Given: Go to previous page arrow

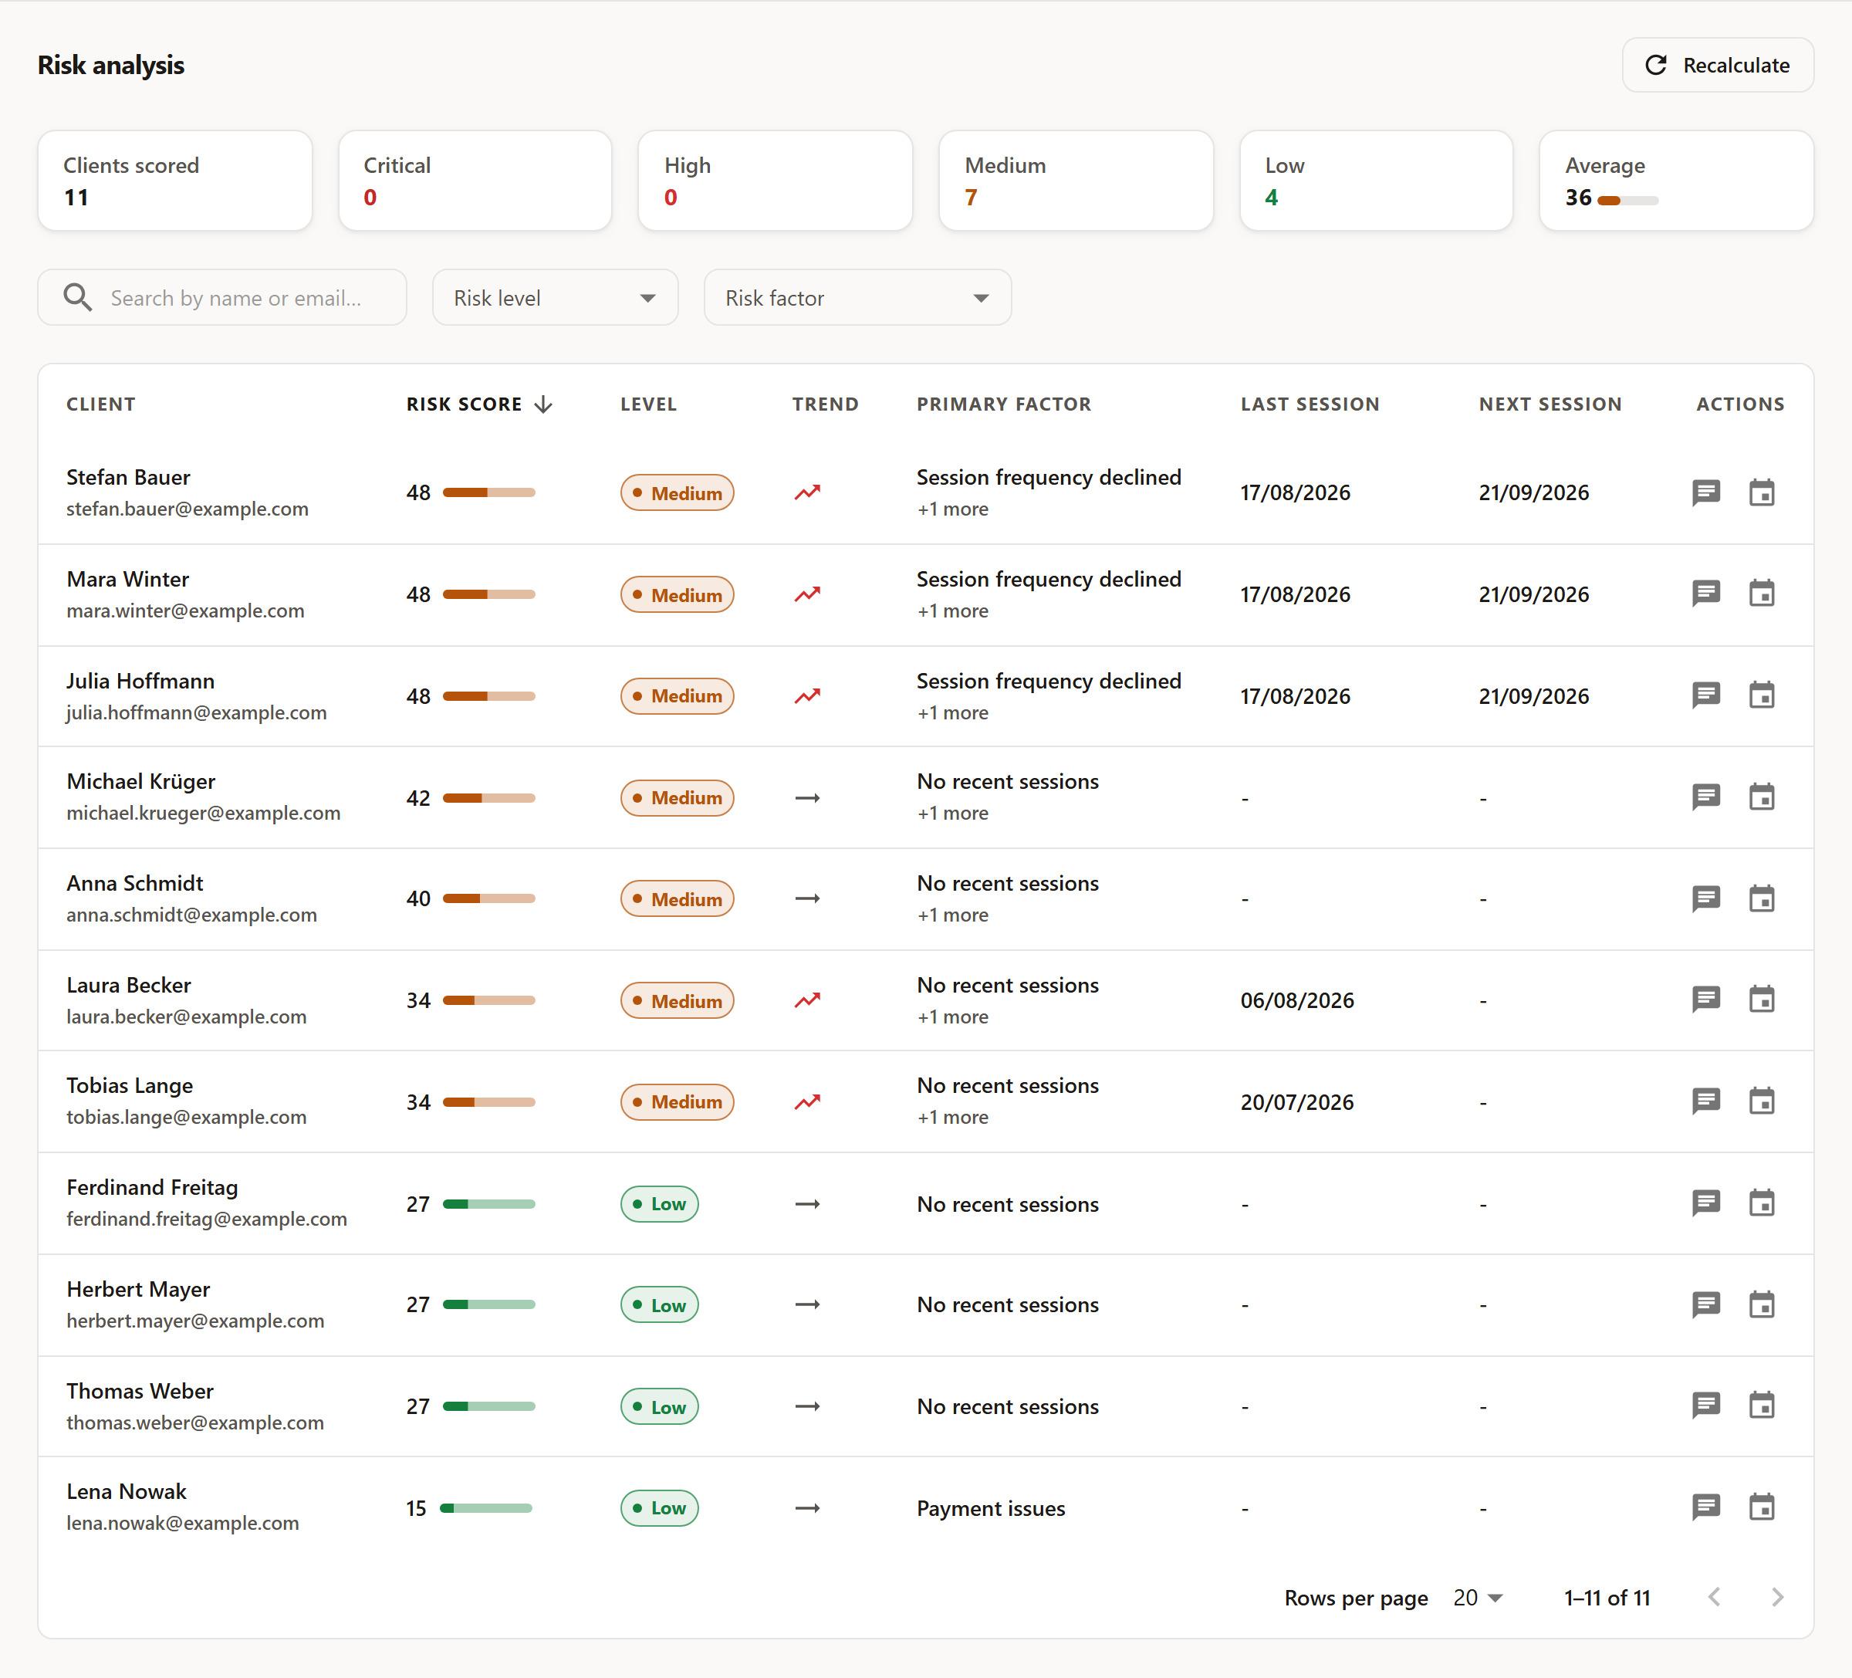Looking at the screenshot, I should pyautogui.click(x=1714, y=1597).
